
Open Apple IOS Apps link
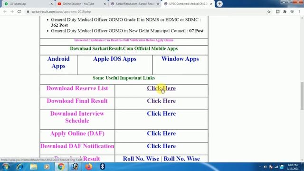114,59
